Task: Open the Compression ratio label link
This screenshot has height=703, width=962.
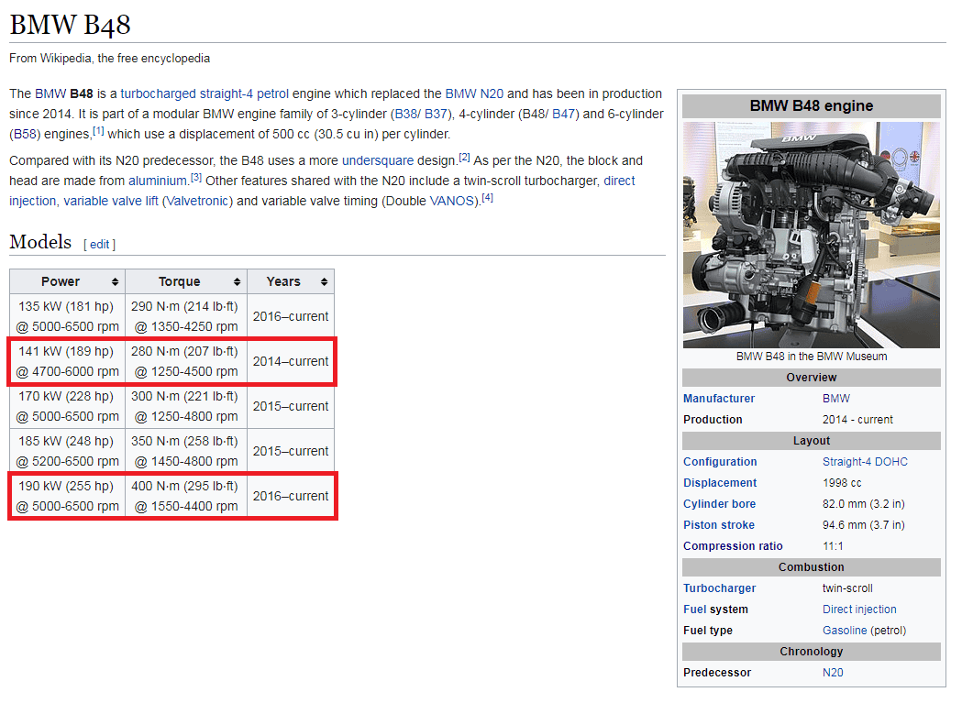Action: (733, 546)
